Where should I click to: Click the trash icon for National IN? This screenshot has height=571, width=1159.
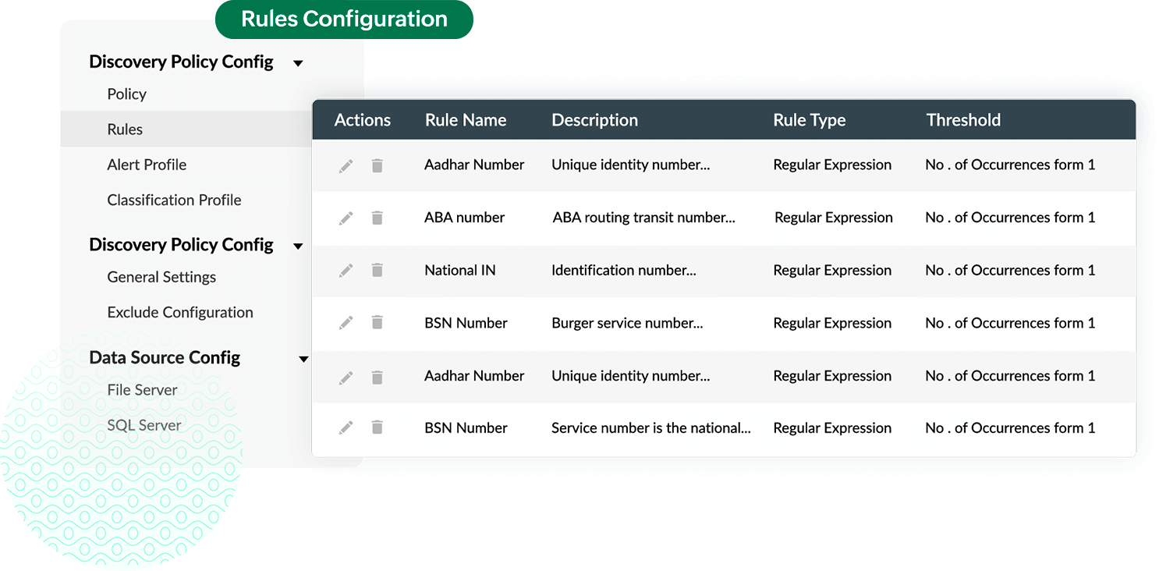pyautogui.click(x=377, y=271)
